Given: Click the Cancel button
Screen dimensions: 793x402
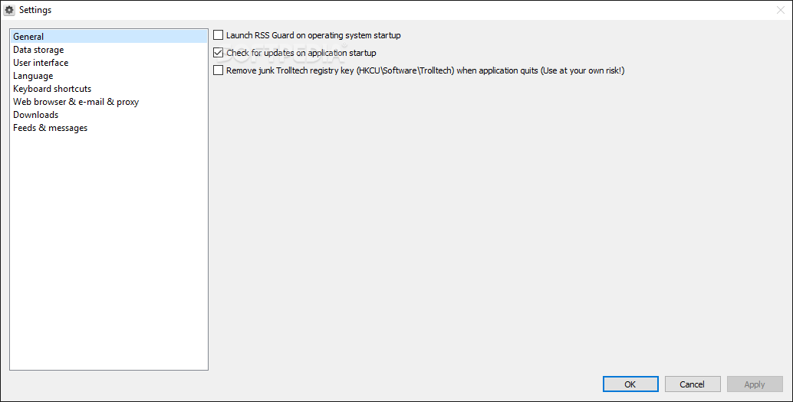Looking at the screenshot, I should (693, 384).
